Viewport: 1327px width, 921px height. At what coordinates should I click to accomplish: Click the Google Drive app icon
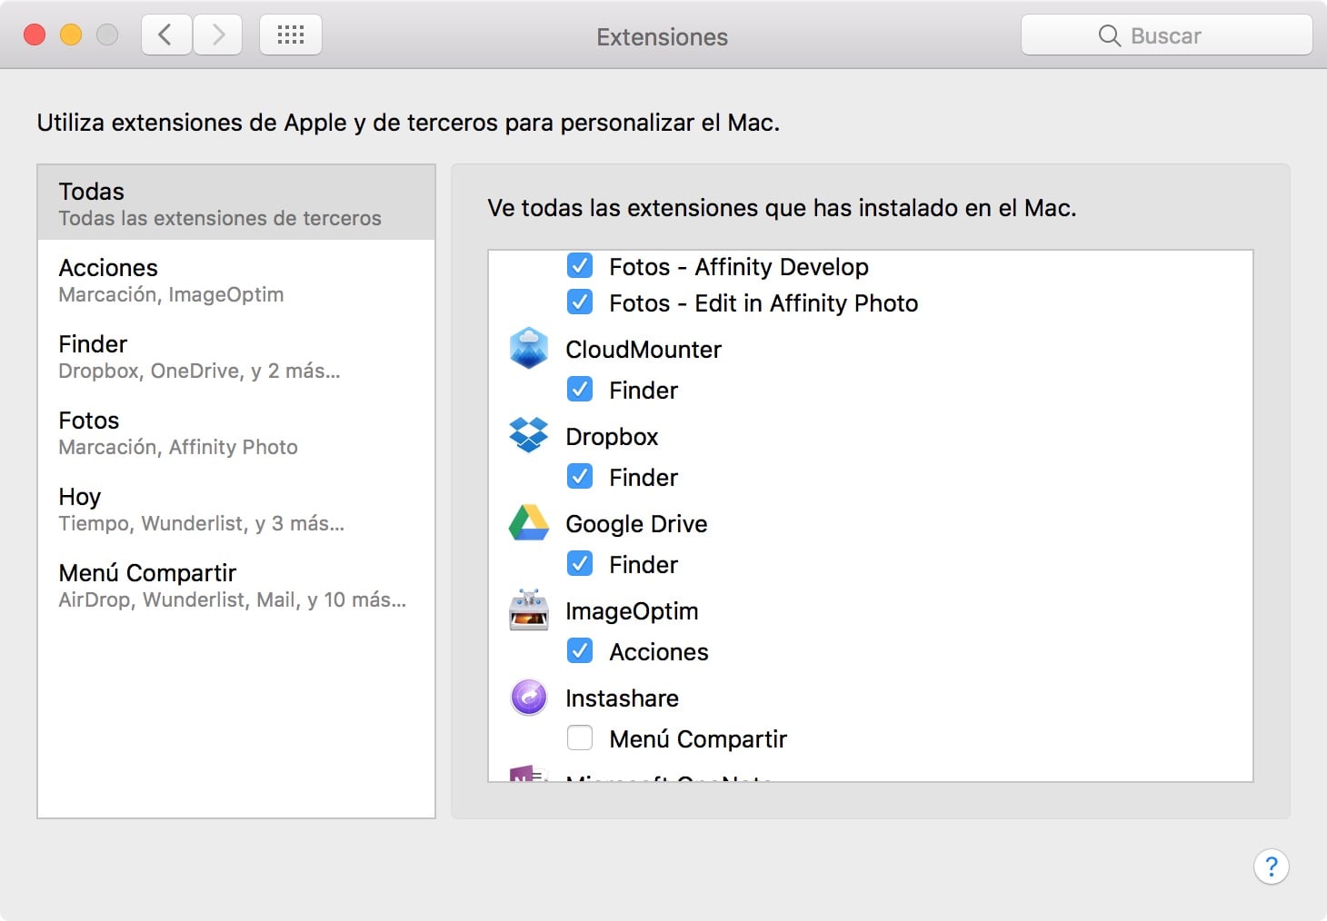click(x=528, y=522)
